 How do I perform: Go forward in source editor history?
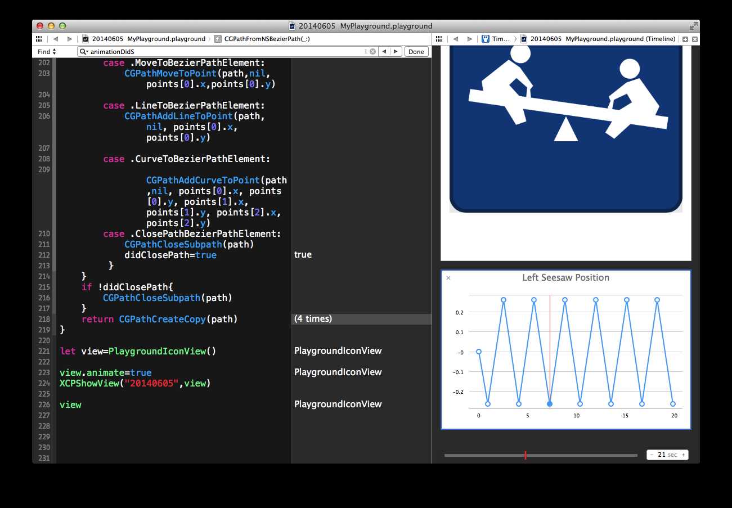pyautogui.click(x=69, y=39)
